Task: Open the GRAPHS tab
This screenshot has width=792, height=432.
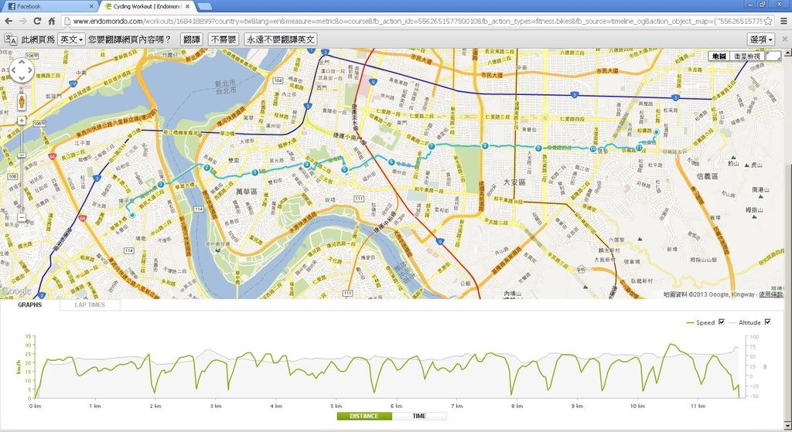Action: [30, 304]
